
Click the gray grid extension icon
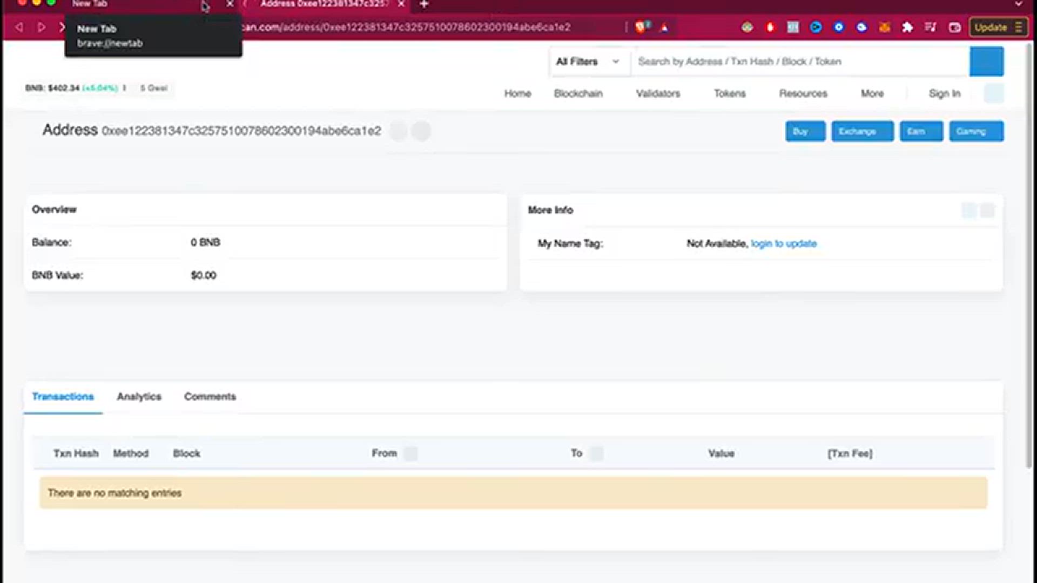point(793,27)
